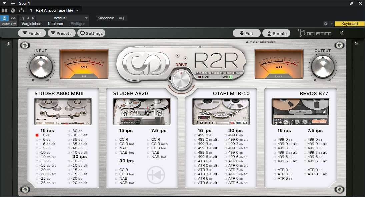Click the Vergleichen button
Viewport: 365px width, 197px height.
click(x=31, y=24)
